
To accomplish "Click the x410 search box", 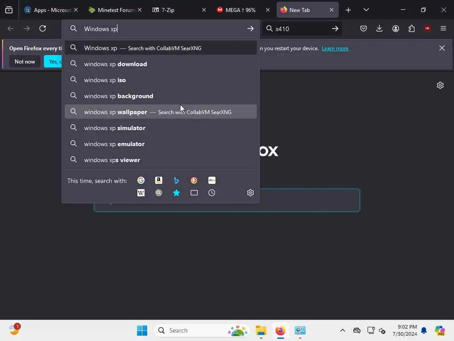I will [x=301, y=29].
